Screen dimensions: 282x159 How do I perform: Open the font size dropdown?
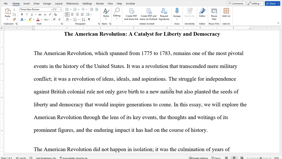61,9
